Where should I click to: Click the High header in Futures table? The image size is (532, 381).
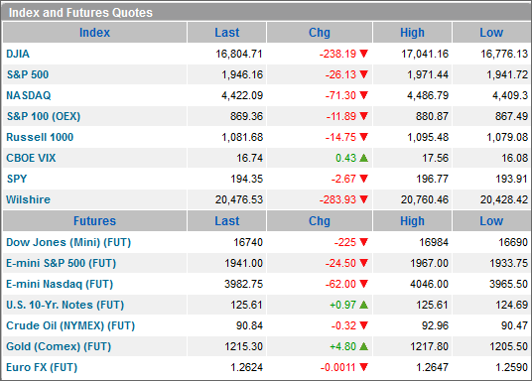pyautogui.click(x=412, y=221)
